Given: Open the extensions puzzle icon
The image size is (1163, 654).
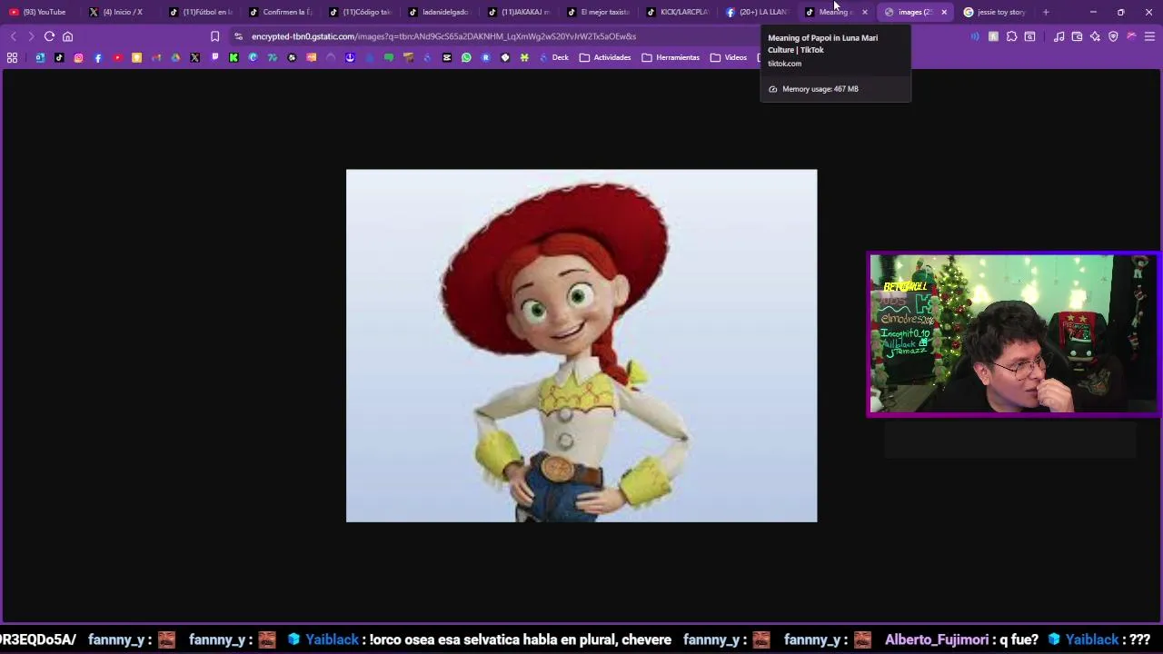Looking at the screenshot, I should pos(1011,36).
